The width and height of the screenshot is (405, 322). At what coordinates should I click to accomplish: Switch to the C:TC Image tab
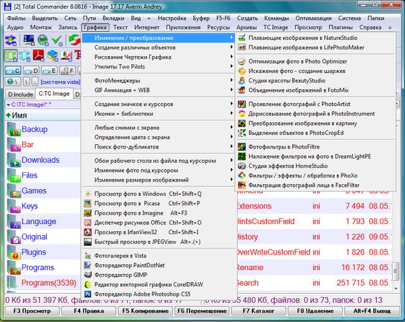click(54, 93)
